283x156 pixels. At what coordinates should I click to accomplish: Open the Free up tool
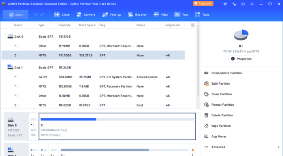coord(111,15)
